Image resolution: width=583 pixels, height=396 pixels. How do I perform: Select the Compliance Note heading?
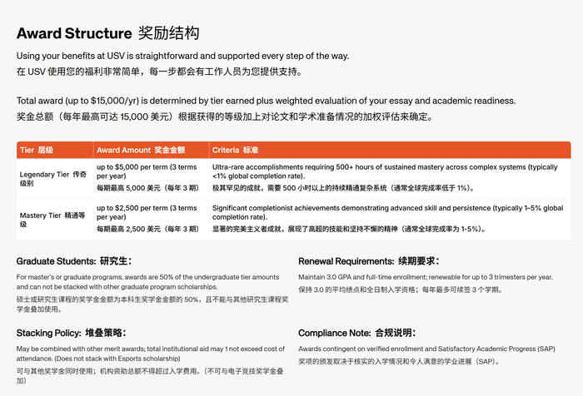click(x=357, y=333)
